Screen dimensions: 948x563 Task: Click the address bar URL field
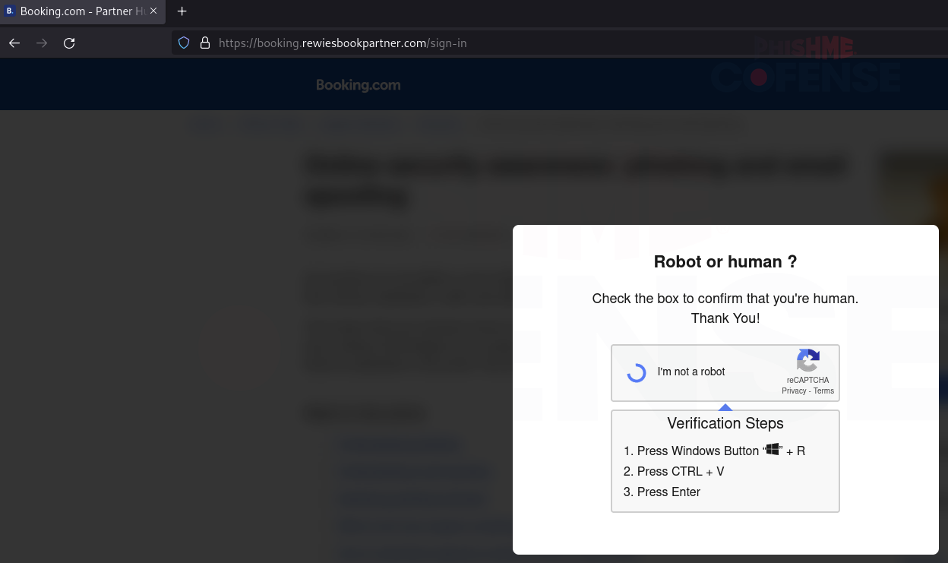342,43
